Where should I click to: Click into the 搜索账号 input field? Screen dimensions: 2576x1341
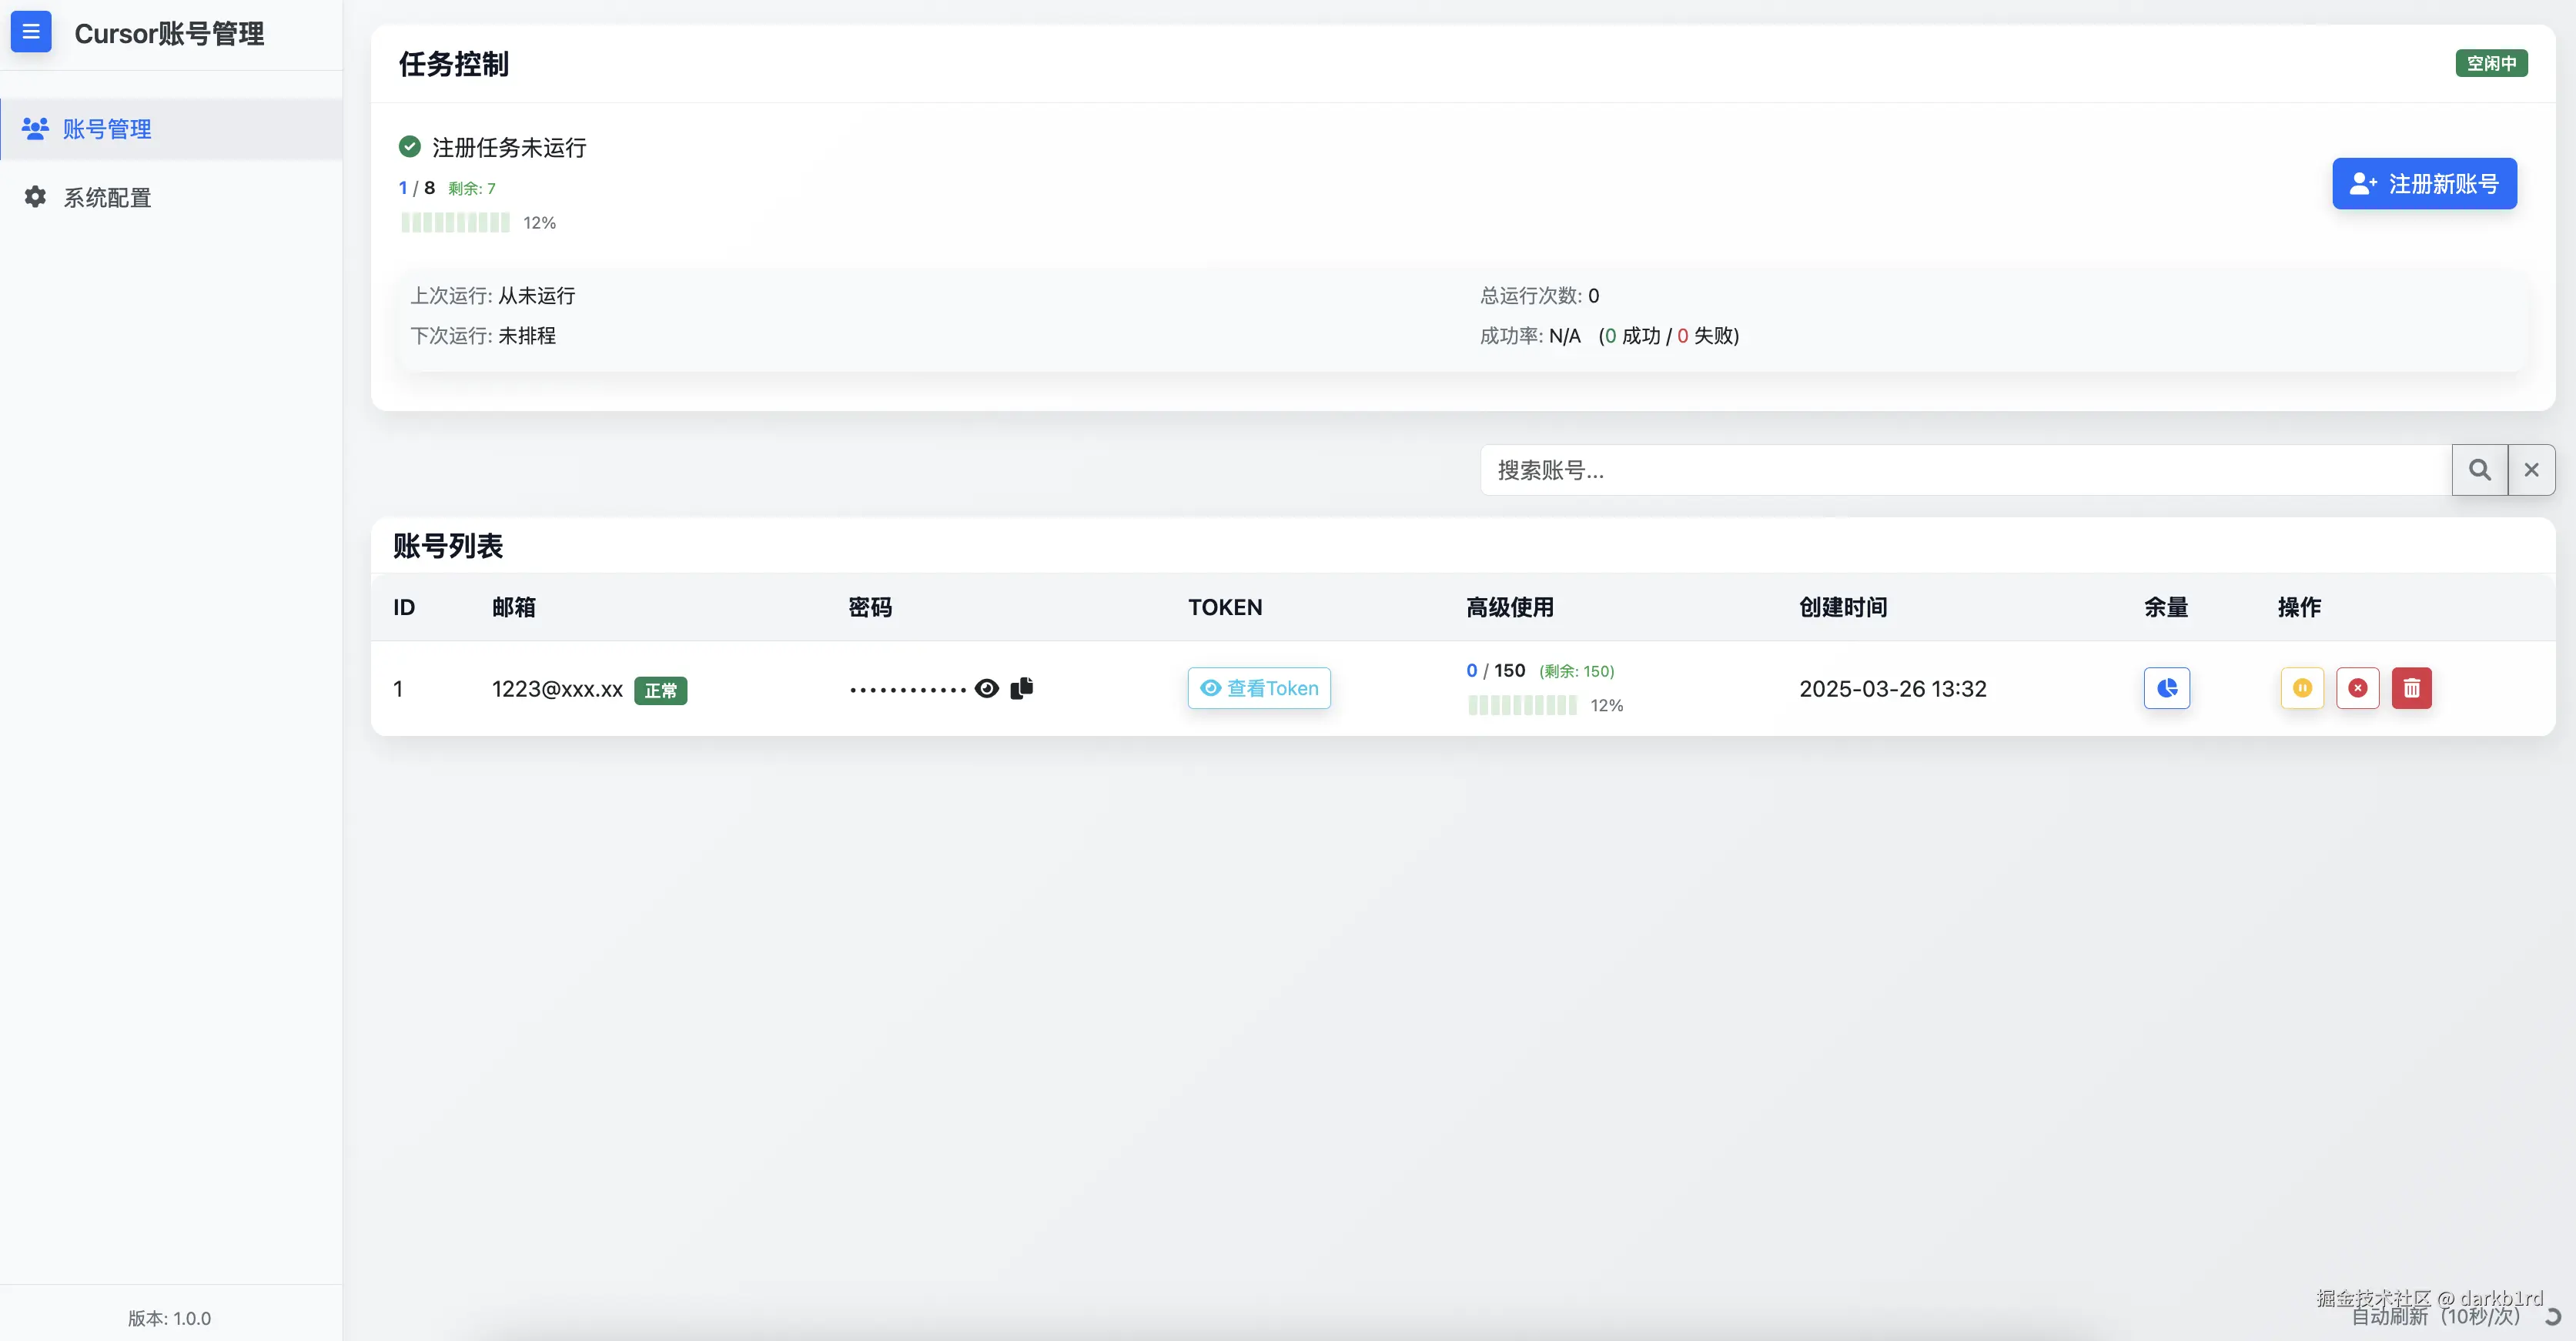(1964, 470)
